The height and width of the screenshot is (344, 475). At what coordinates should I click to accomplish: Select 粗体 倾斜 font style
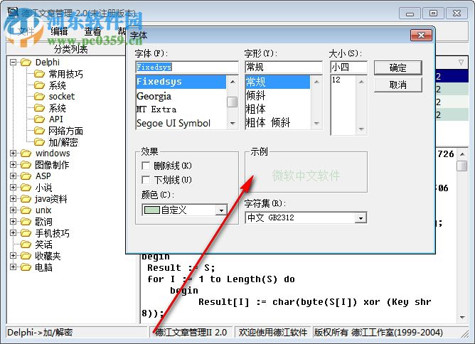(x=278, y=123)
